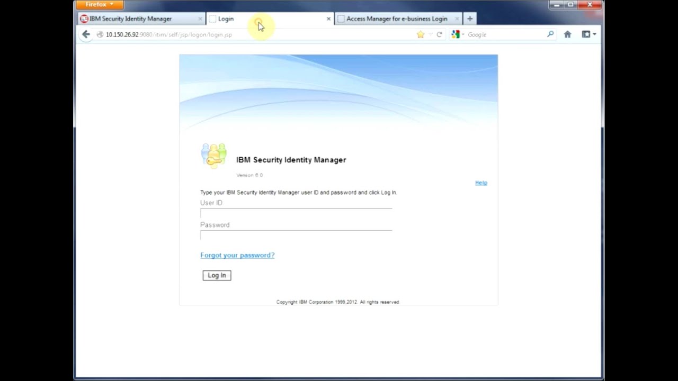
Task: Open a new tab with the plus button
Action: point(470,19)
